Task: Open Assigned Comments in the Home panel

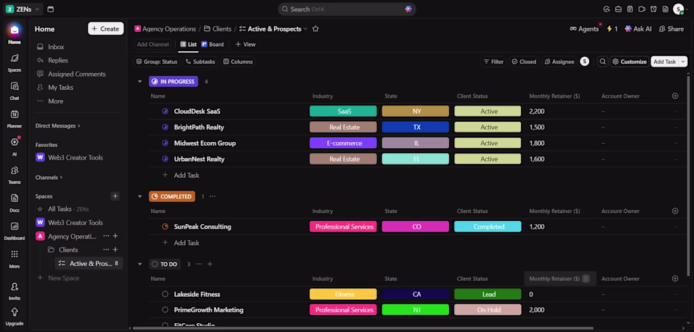Action: [x=76, y=74]
